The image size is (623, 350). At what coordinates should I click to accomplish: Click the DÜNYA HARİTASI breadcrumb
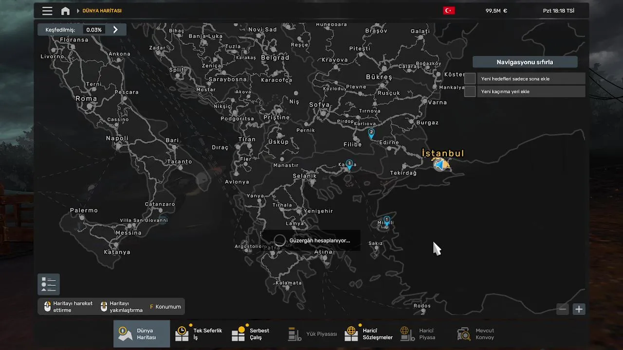102,11
